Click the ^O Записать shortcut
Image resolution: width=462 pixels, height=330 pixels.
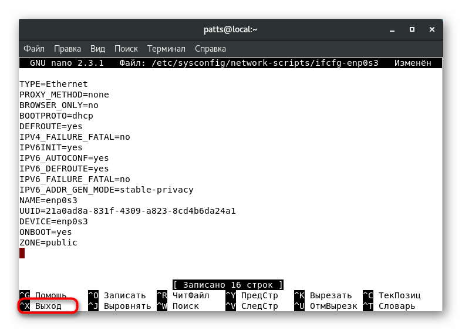click(x=117, y=295)
